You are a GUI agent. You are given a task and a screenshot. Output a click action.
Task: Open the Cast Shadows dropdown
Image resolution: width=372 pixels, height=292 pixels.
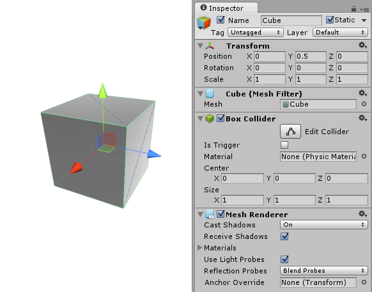pos(324,225)
